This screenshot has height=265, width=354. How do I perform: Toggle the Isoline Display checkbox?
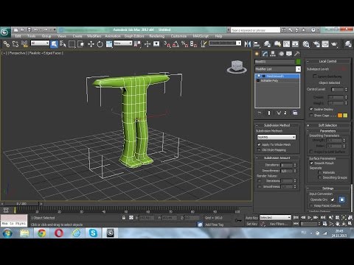point(311,109)
